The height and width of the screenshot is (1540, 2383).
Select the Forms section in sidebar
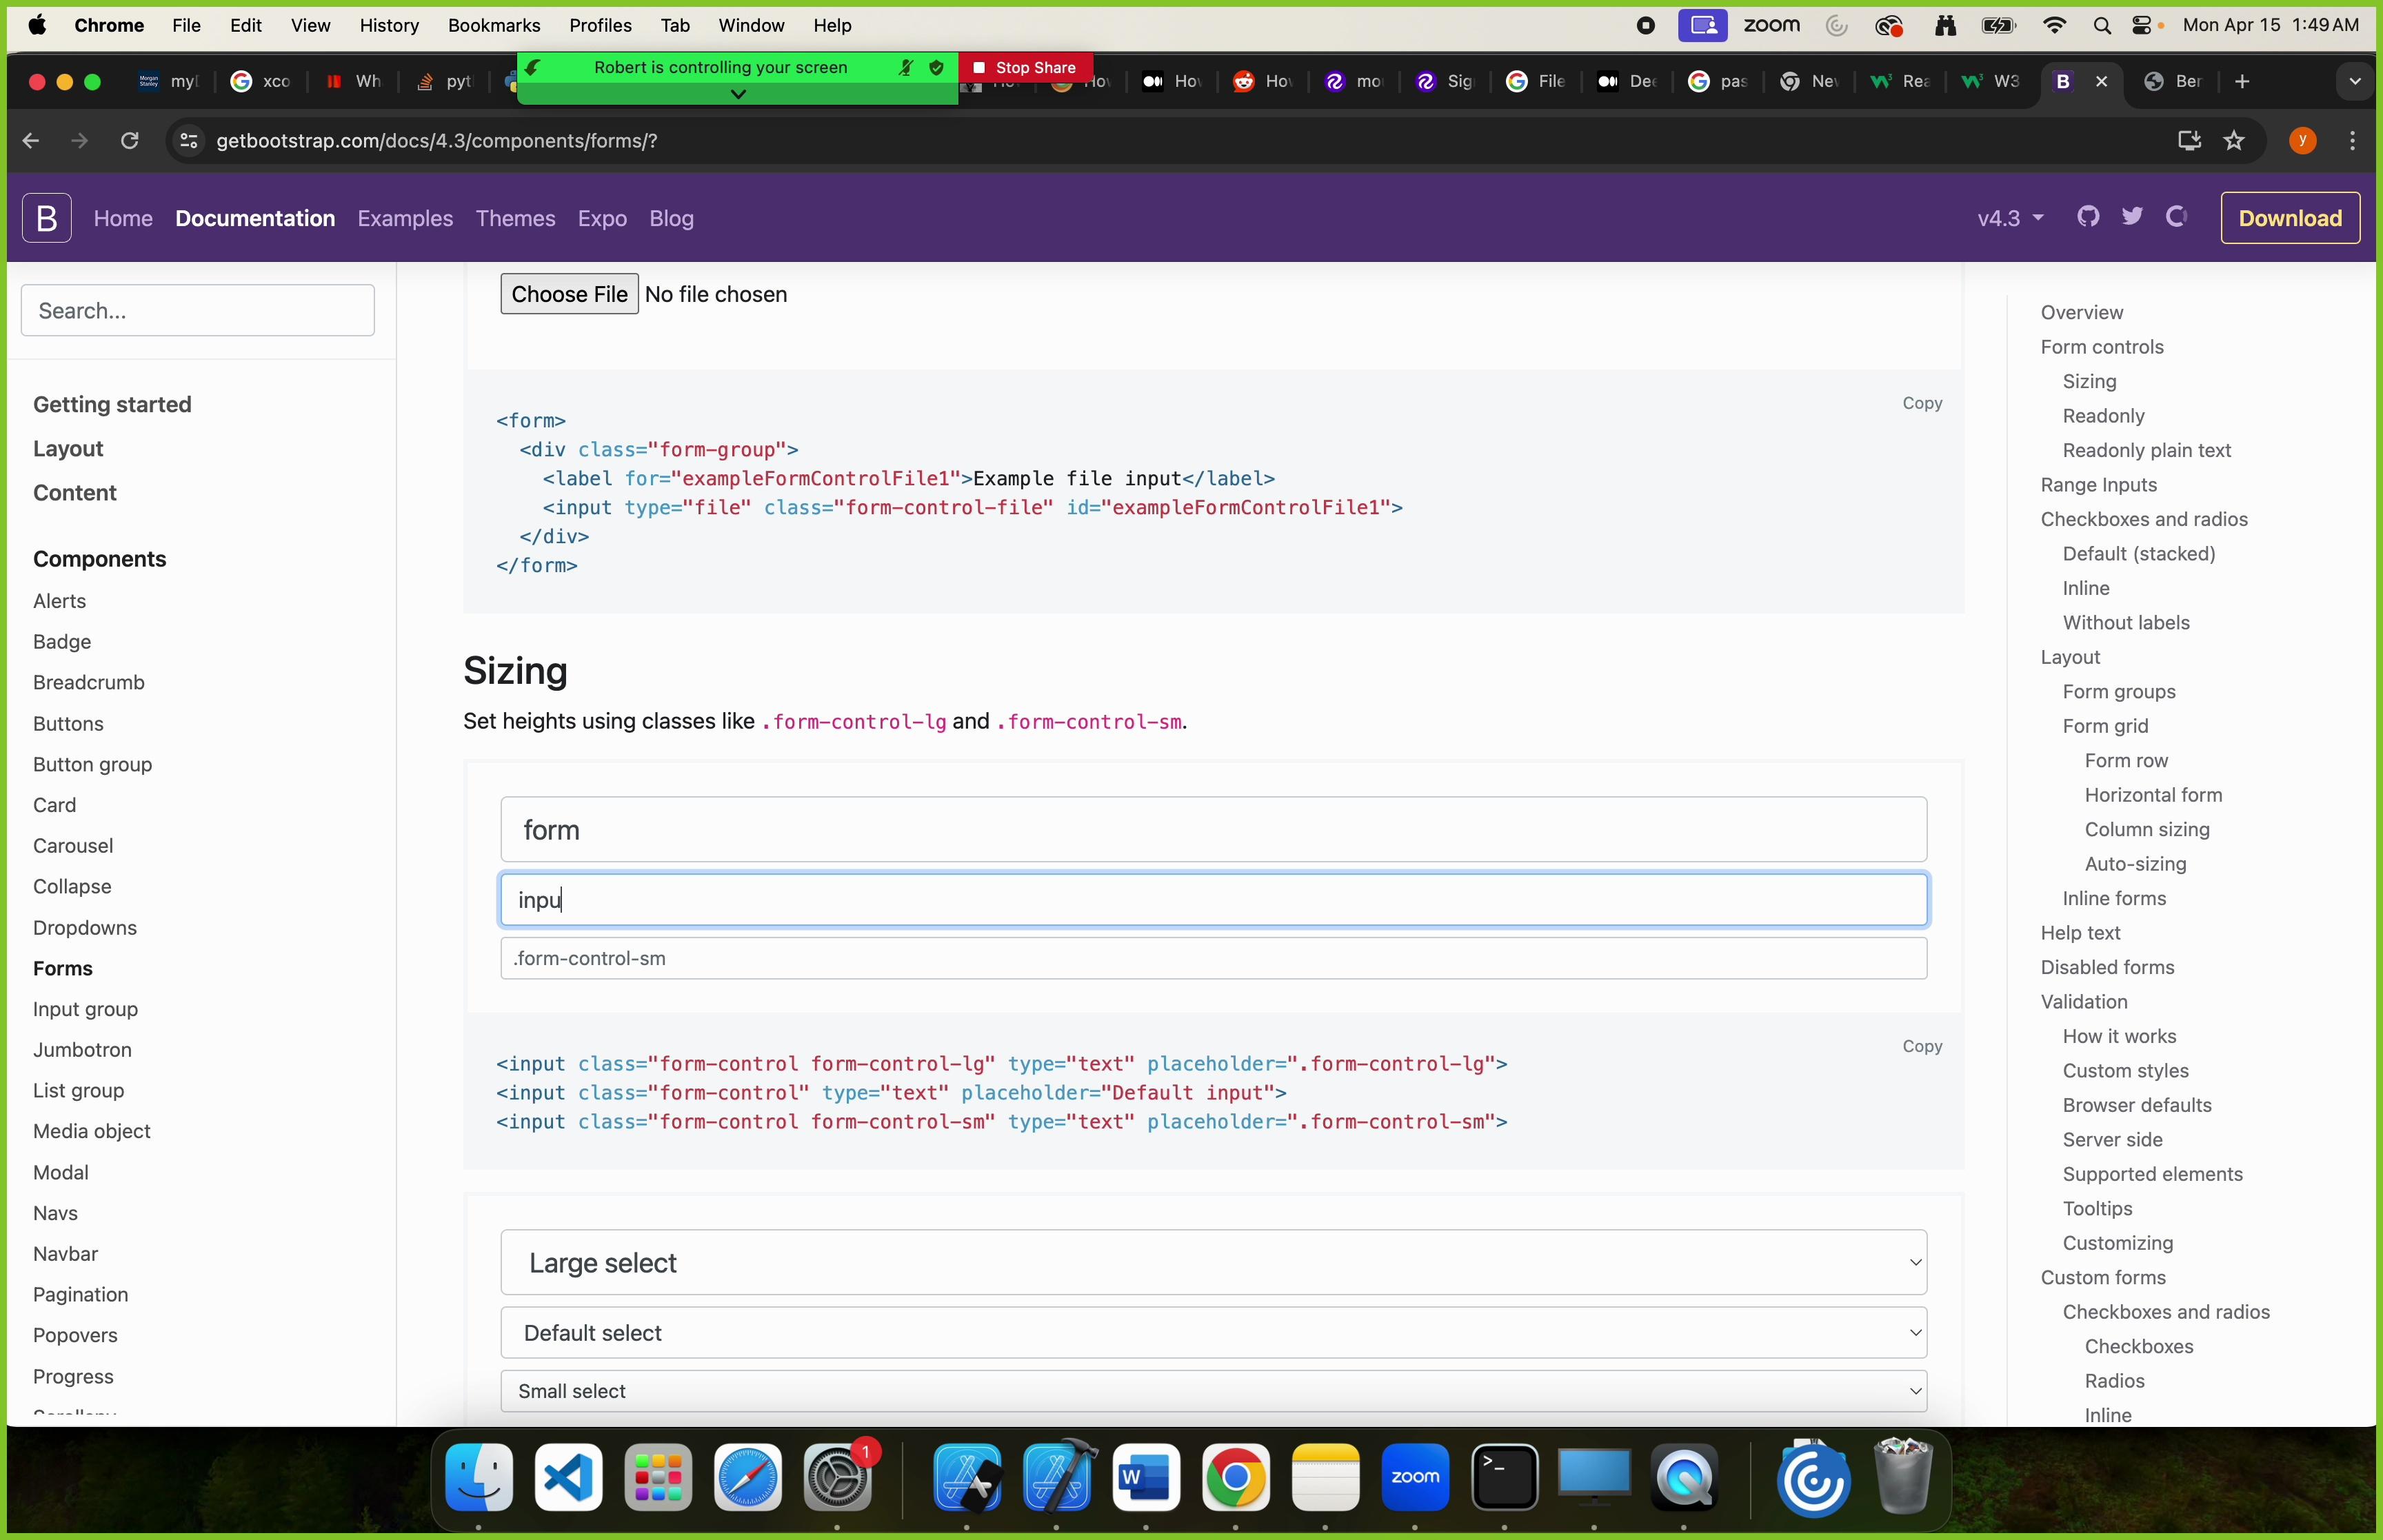point(64,967)
